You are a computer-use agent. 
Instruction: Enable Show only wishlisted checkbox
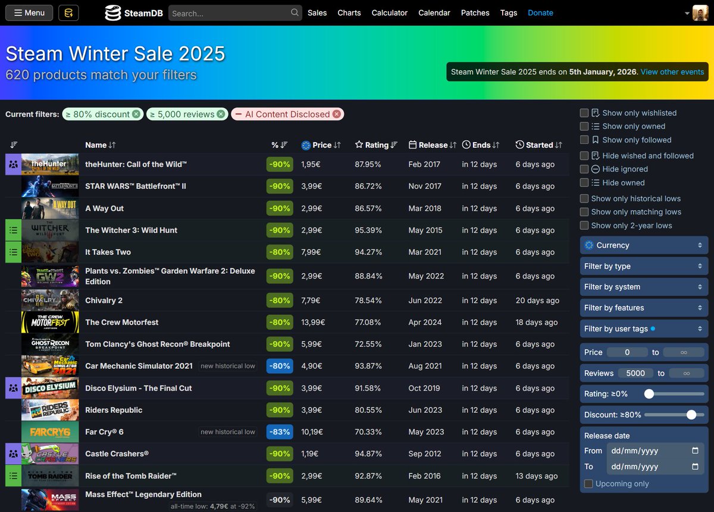[x=584, y=113]
